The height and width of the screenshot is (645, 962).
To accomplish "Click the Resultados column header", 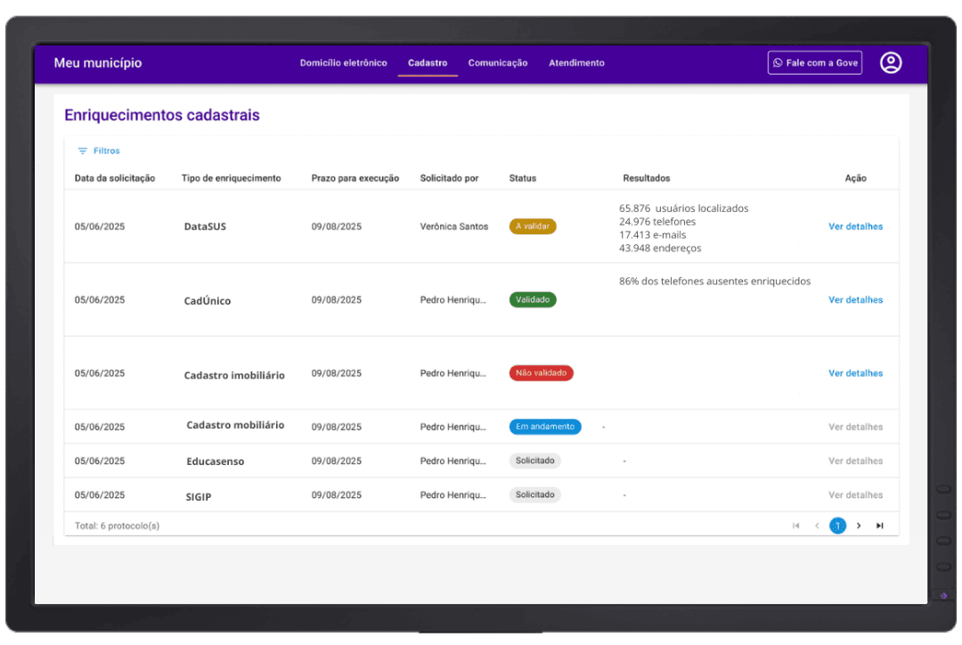I will 647,178.
